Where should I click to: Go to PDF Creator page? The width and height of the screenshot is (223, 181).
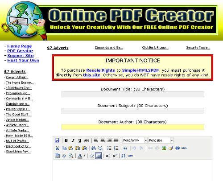(x=20, y=51)
